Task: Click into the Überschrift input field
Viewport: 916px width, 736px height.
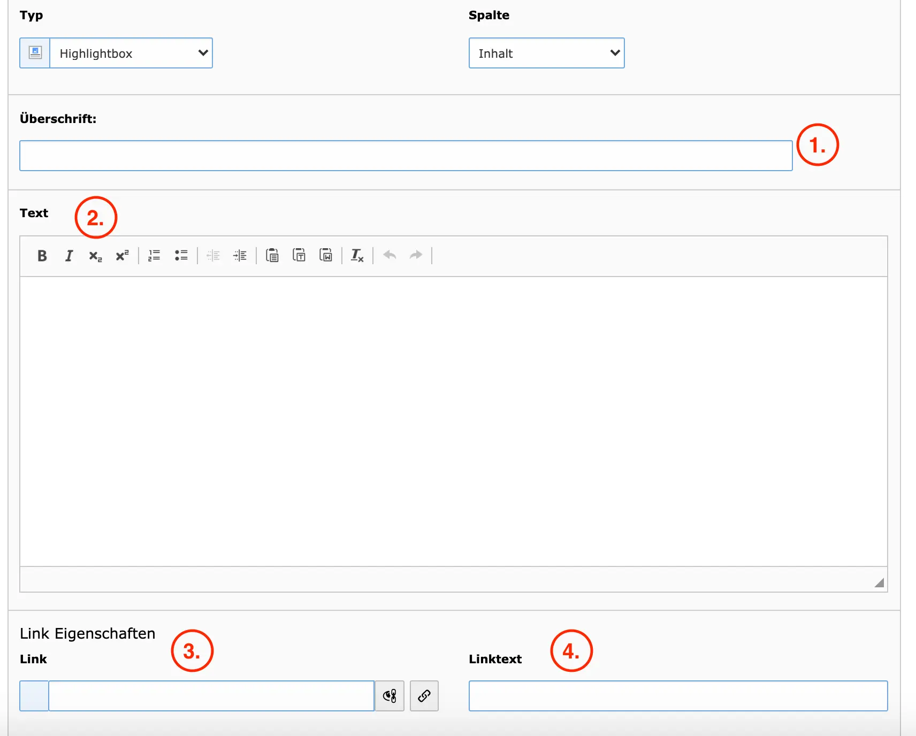Action: click(x=406, y=156)
